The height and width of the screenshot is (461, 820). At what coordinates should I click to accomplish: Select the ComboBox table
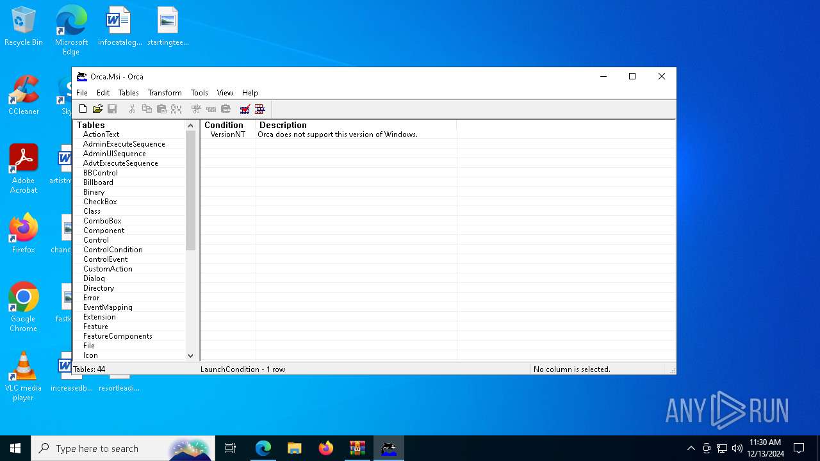click(x=102, y=221)
